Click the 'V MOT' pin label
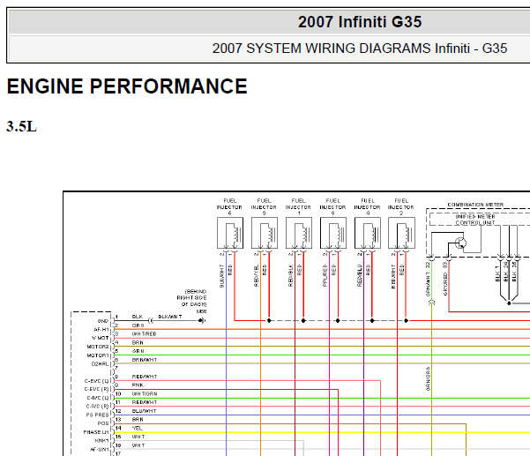The width and height of the screenshot is (530, 456). tap(100, 338)
